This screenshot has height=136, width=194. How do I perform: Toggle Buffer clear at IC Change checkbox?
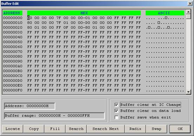coord(116,105)
